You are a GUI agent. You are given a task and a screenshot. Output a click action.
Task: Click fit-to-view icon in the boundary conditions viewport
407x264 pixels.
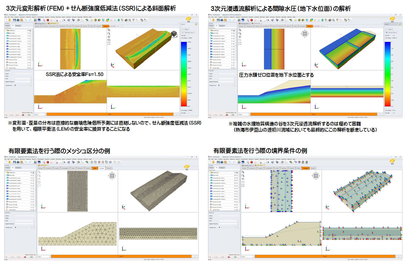click(x=243, y=186)
